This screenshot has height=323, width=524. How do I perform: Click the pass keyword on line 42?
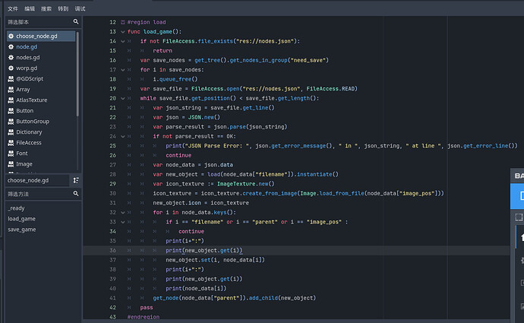tap(147, 308)
